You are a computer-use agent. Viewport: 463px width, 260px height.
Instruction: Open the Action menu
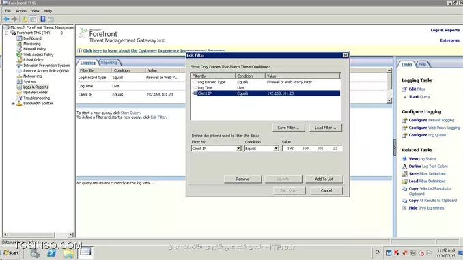[21, 11]
